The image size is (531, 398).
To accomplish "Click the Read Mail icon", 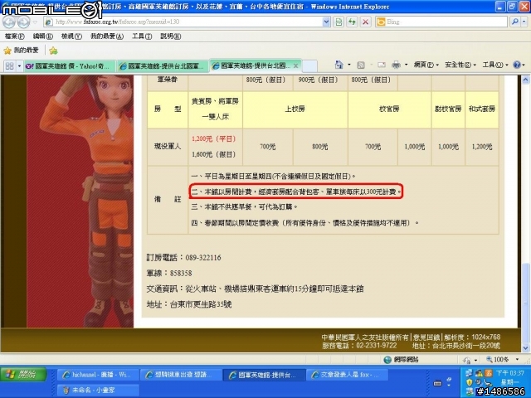I will pos(382,65).
